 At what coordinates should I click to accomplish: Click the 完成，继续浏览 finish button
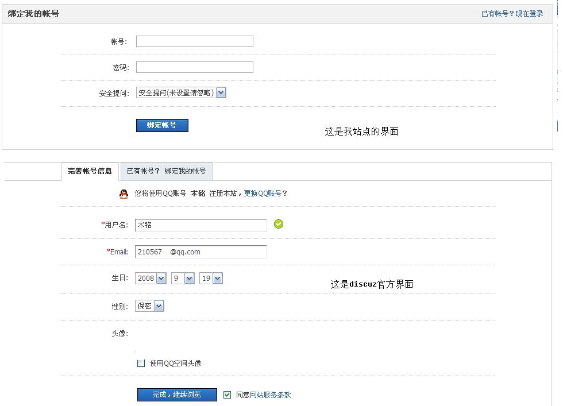176,395
